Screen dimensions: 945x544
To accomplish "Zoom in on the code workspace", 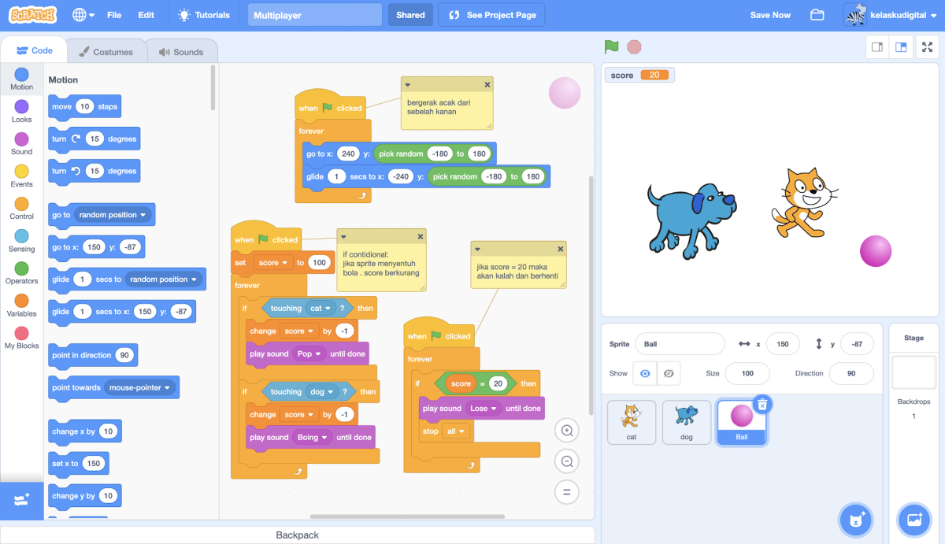I will (x=566, y=430).
